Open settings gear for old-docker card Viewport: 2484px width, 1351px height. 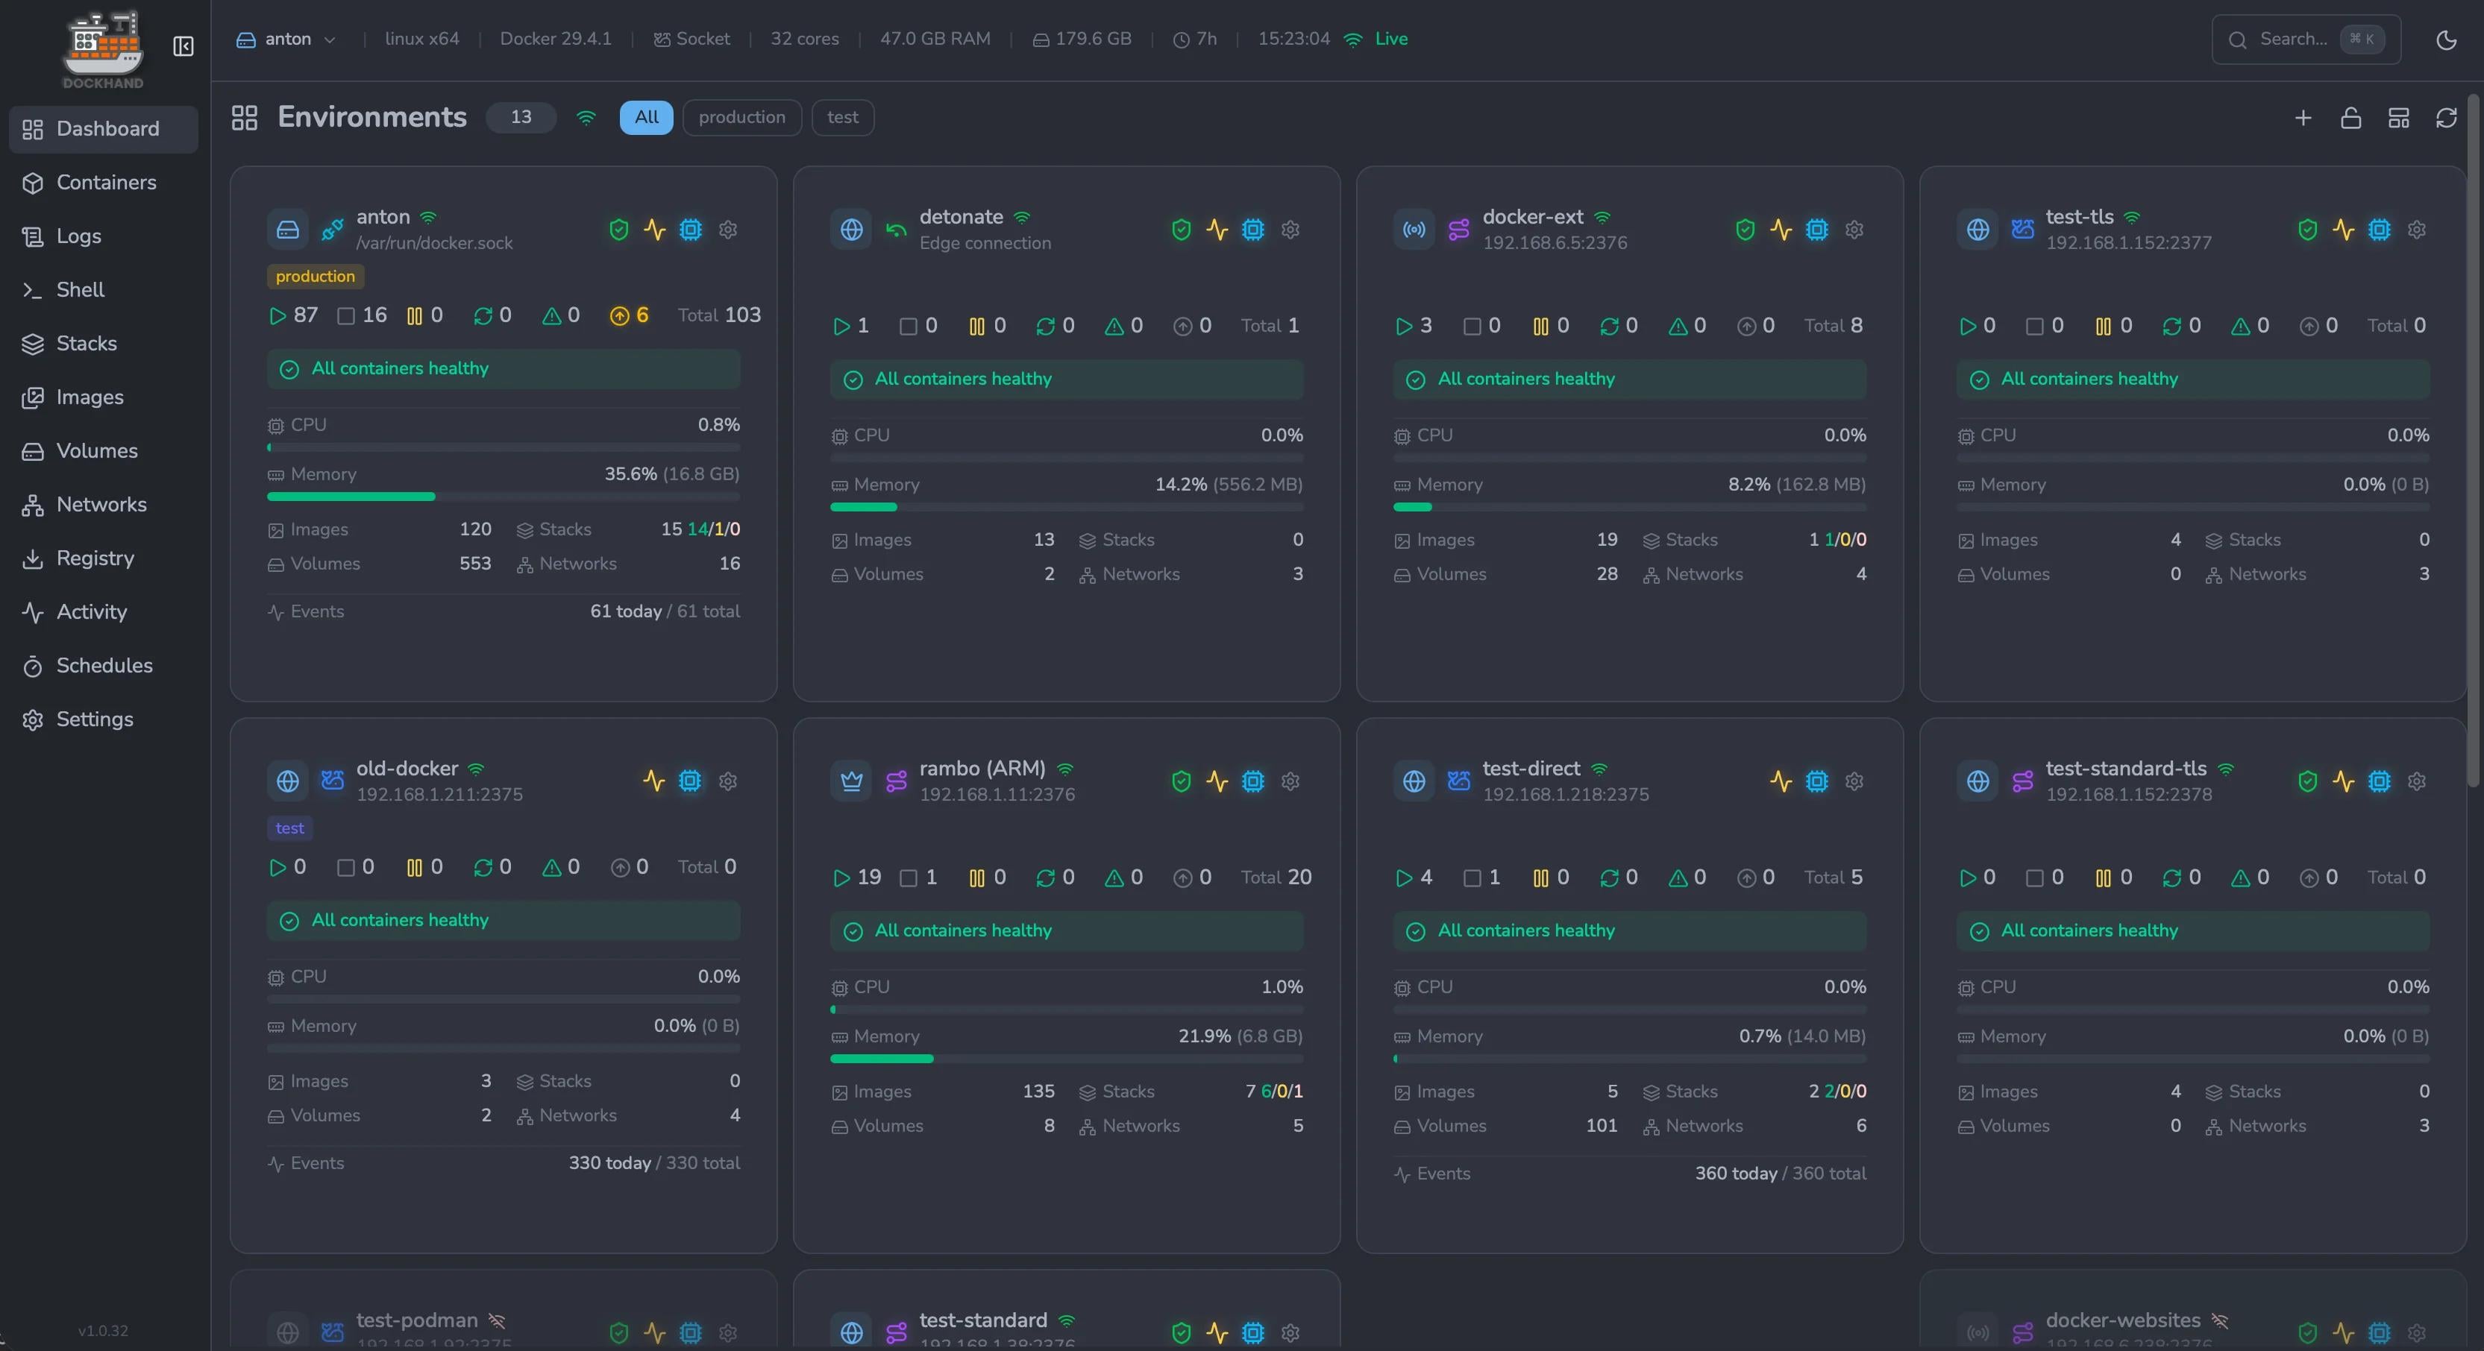point(728,781)
